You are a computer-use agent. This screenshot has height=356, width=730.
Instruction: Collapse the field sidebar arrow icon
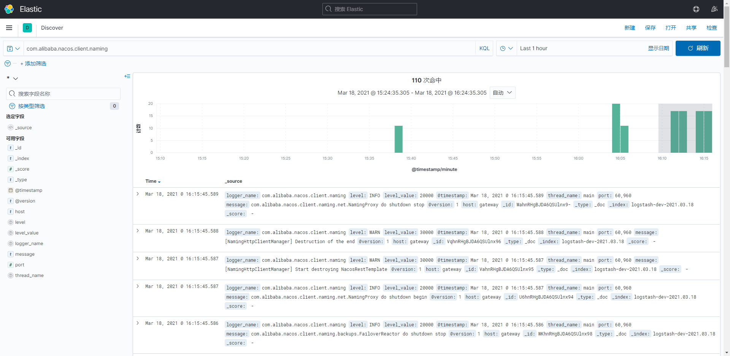pos(127,76)
